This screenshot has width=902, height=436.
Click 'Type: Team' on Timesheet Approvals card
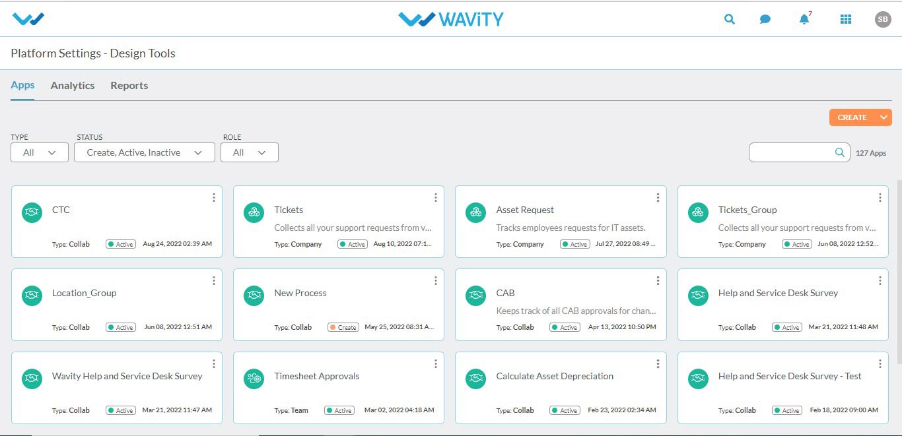click(291, 410)
